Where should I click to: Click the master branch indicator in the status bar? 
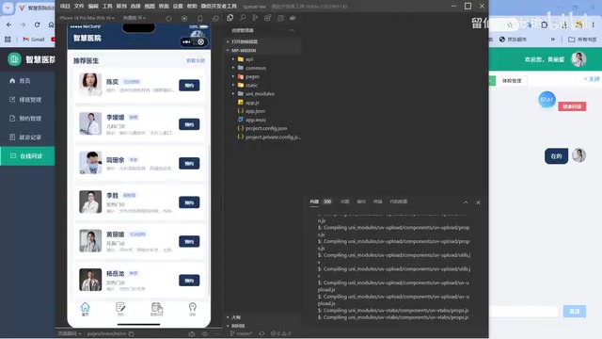(241, 333)
